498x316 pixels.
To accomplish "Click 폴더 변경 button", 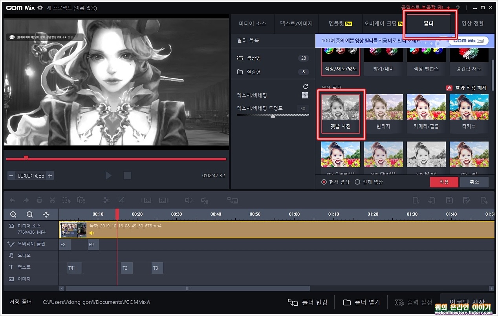I will [x=308, y=302].
